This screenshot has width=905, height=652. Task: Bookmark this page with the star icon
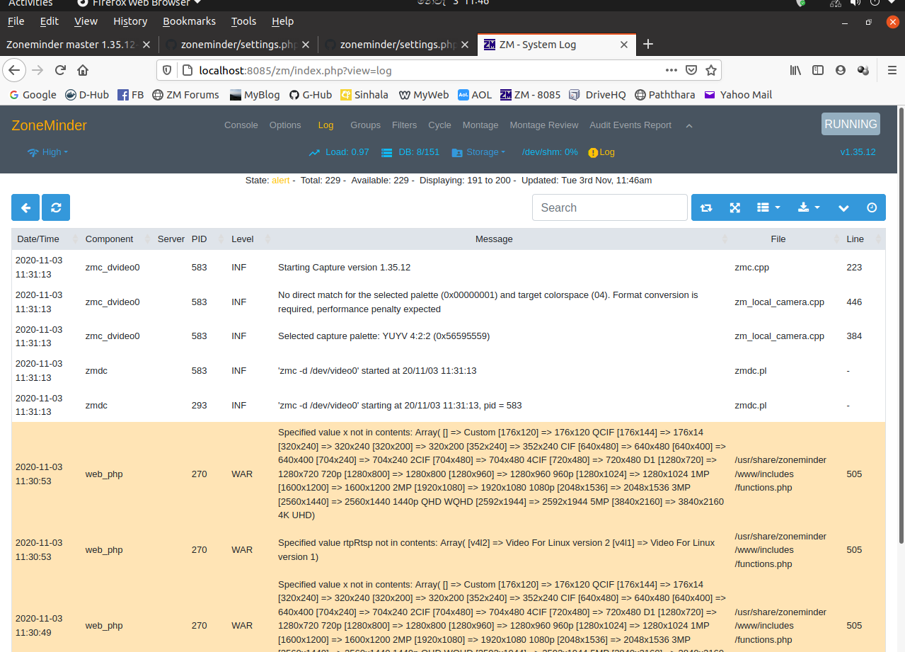tap(711, 70)
